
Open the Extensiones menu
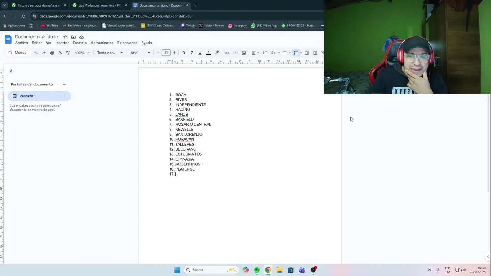click(x=127, y=43)
